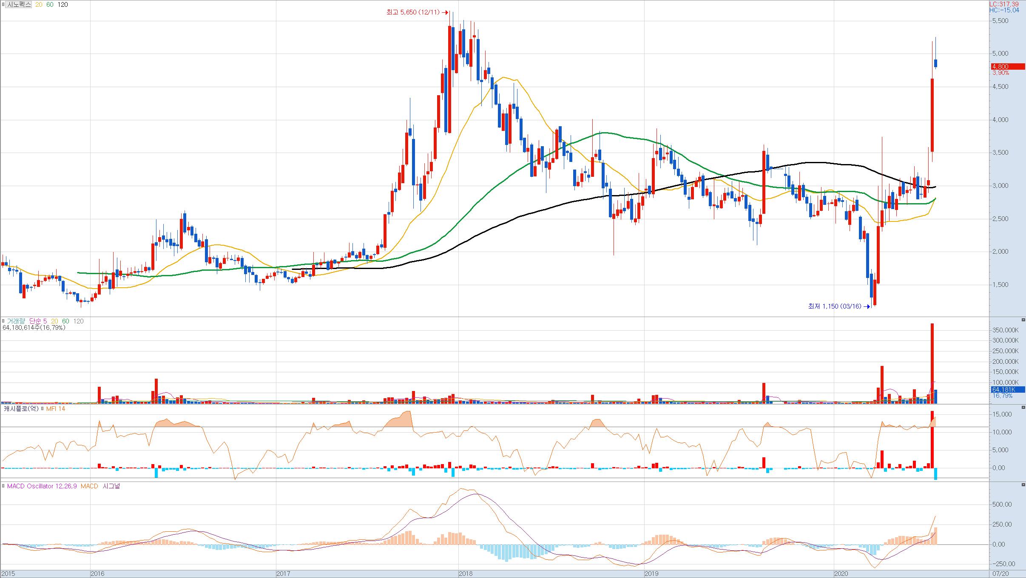Click square marker before MACD Oscillator label
1026x578 pixels.
3,486
